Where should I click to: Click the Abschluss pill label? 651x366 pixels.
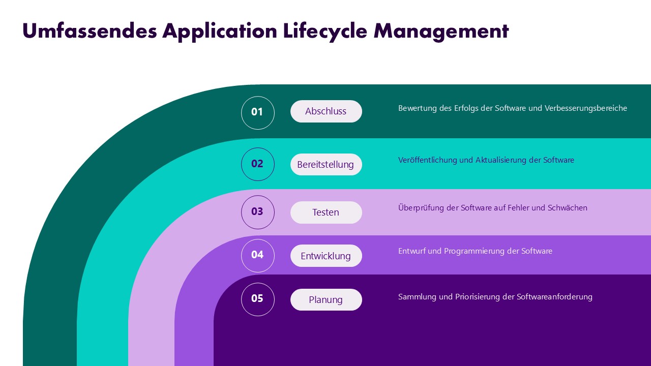tap(326, 111)
